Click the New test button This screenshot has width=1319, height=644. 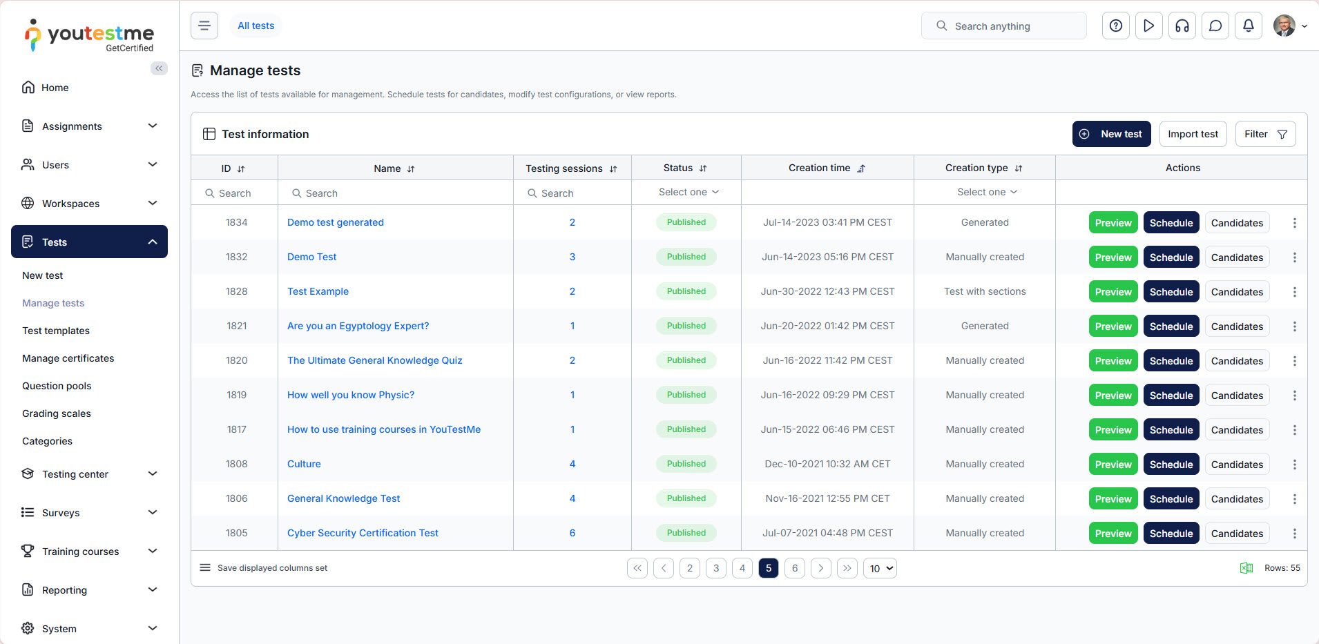[x=1111, y=134]
